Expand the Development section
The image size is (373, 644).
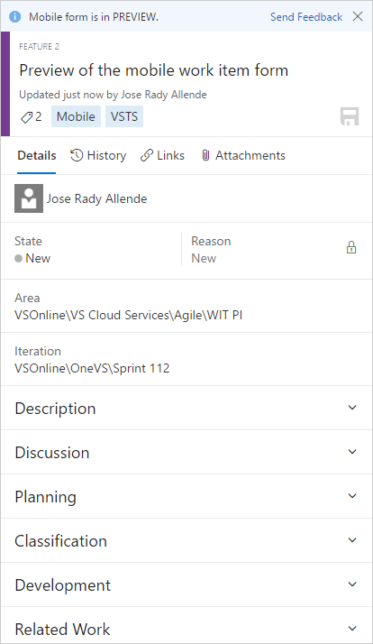(x=186, y=584)
